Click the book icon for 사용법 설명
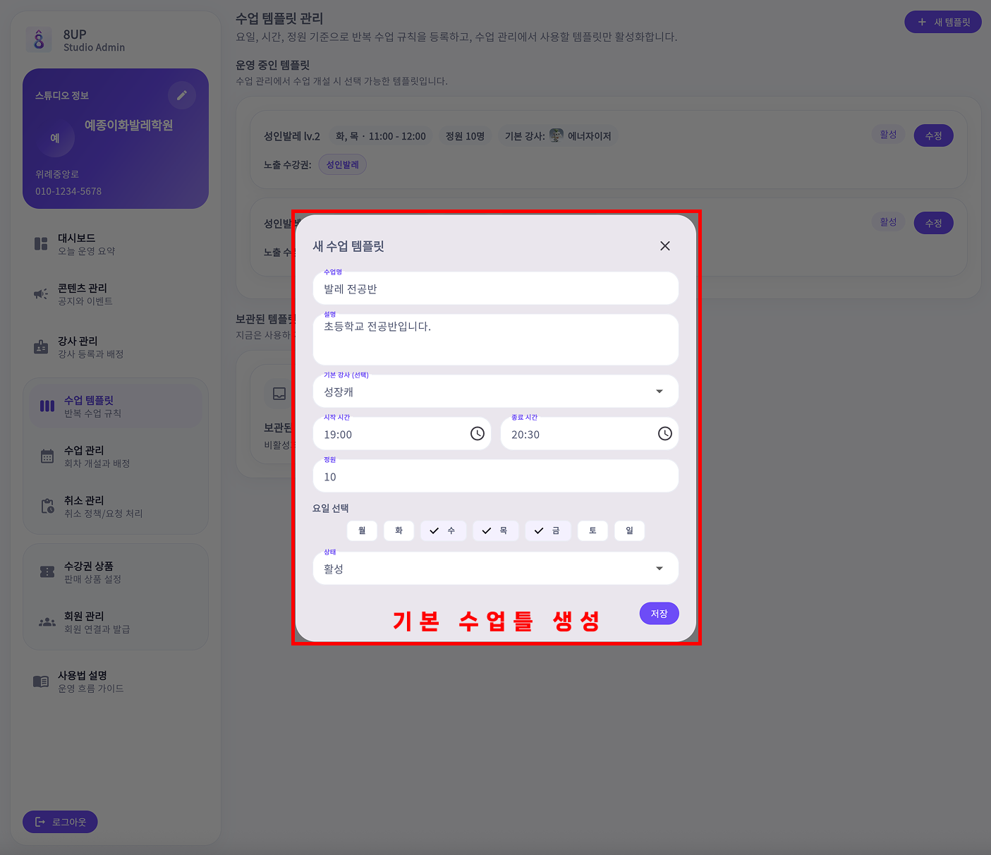This screenshot has height=855, width=991. click(41, 681)
